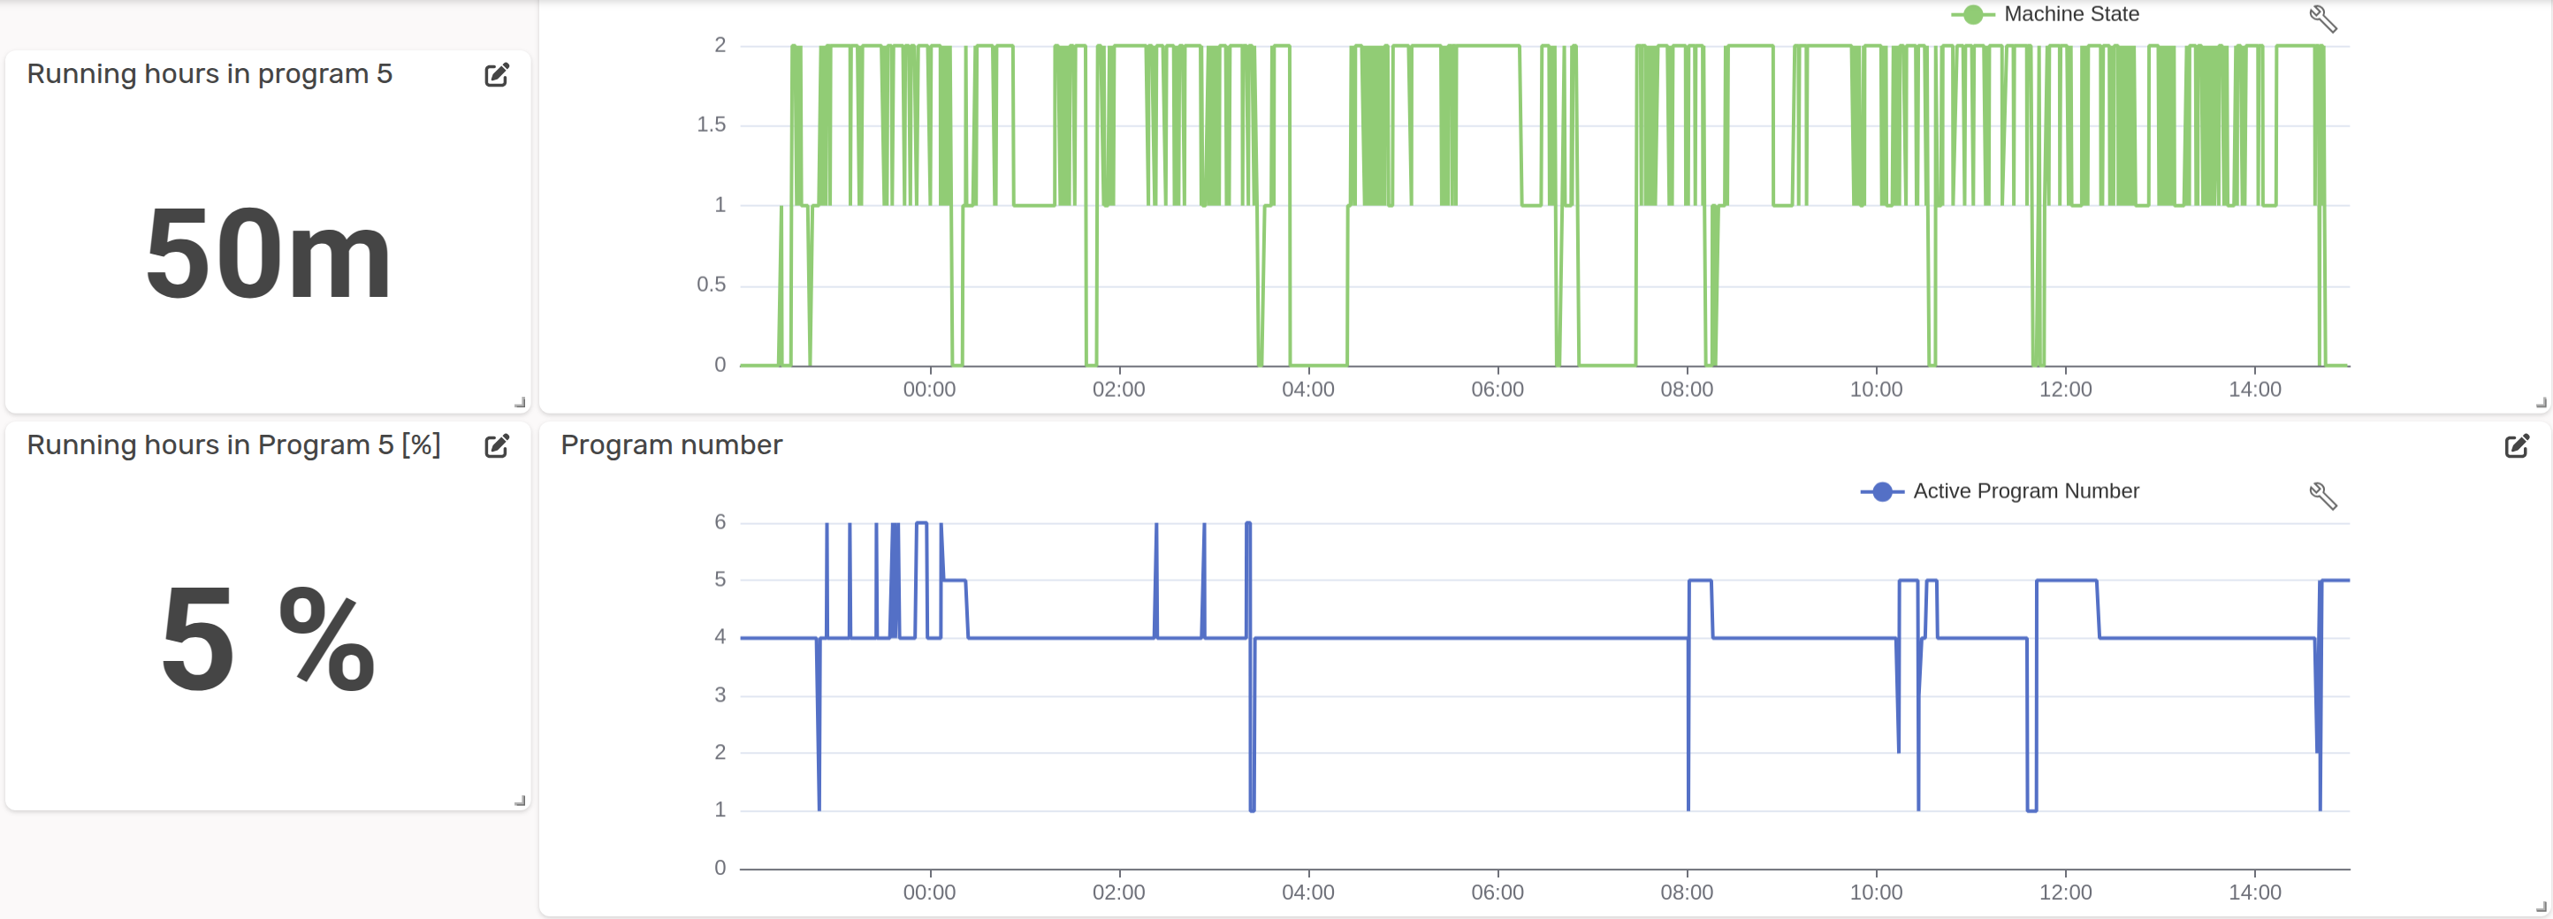Click 12:00 label on Machine State axis
Screen dimensions: 2553x919
pos(2064,389)
